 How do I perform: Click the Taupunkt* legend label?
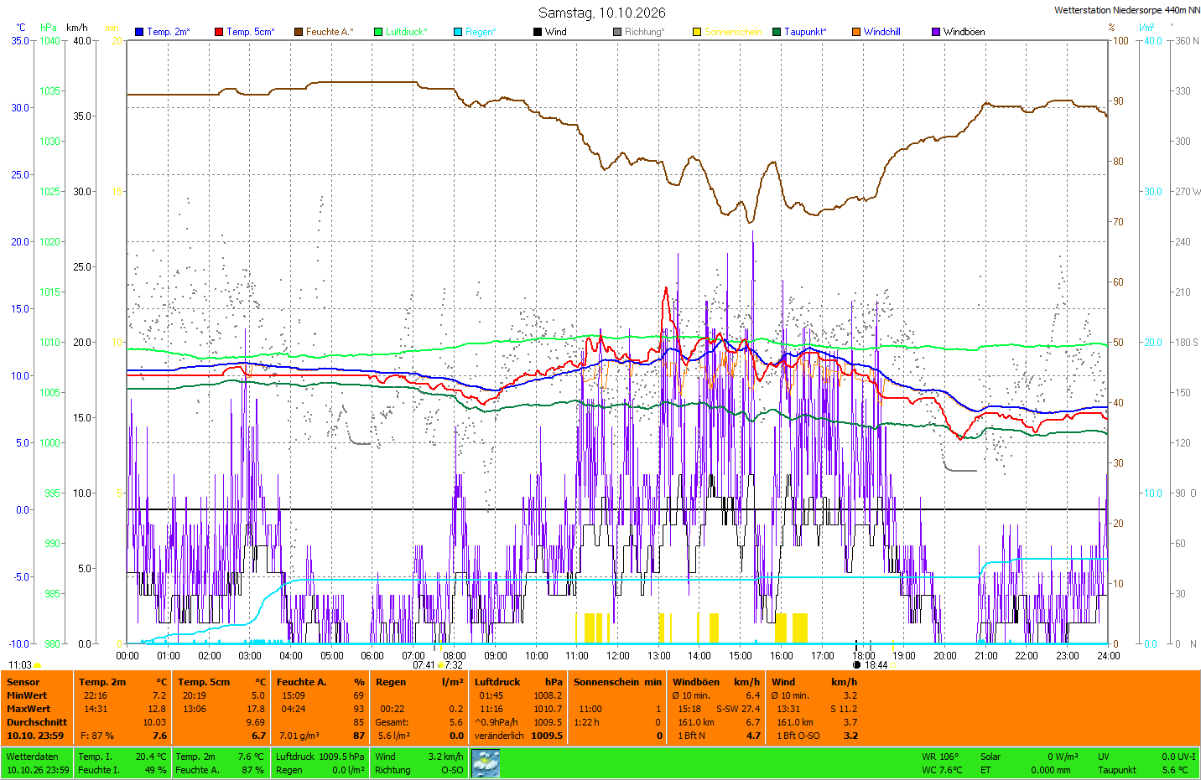pos(805,32)
